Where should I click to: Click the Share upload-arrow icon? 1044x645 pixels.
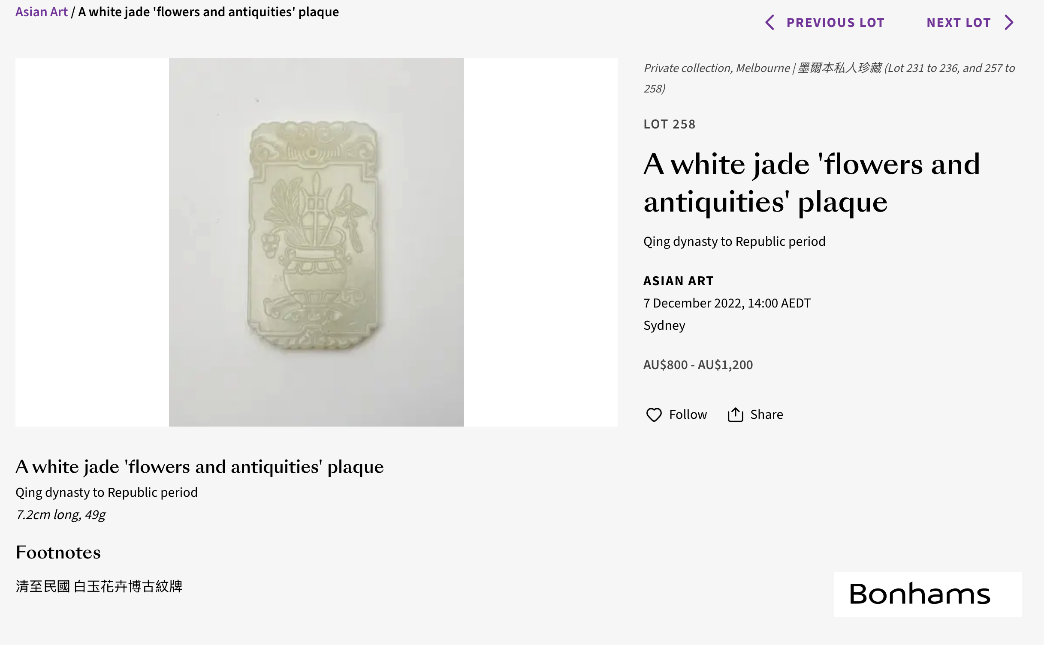pos(735,415)
